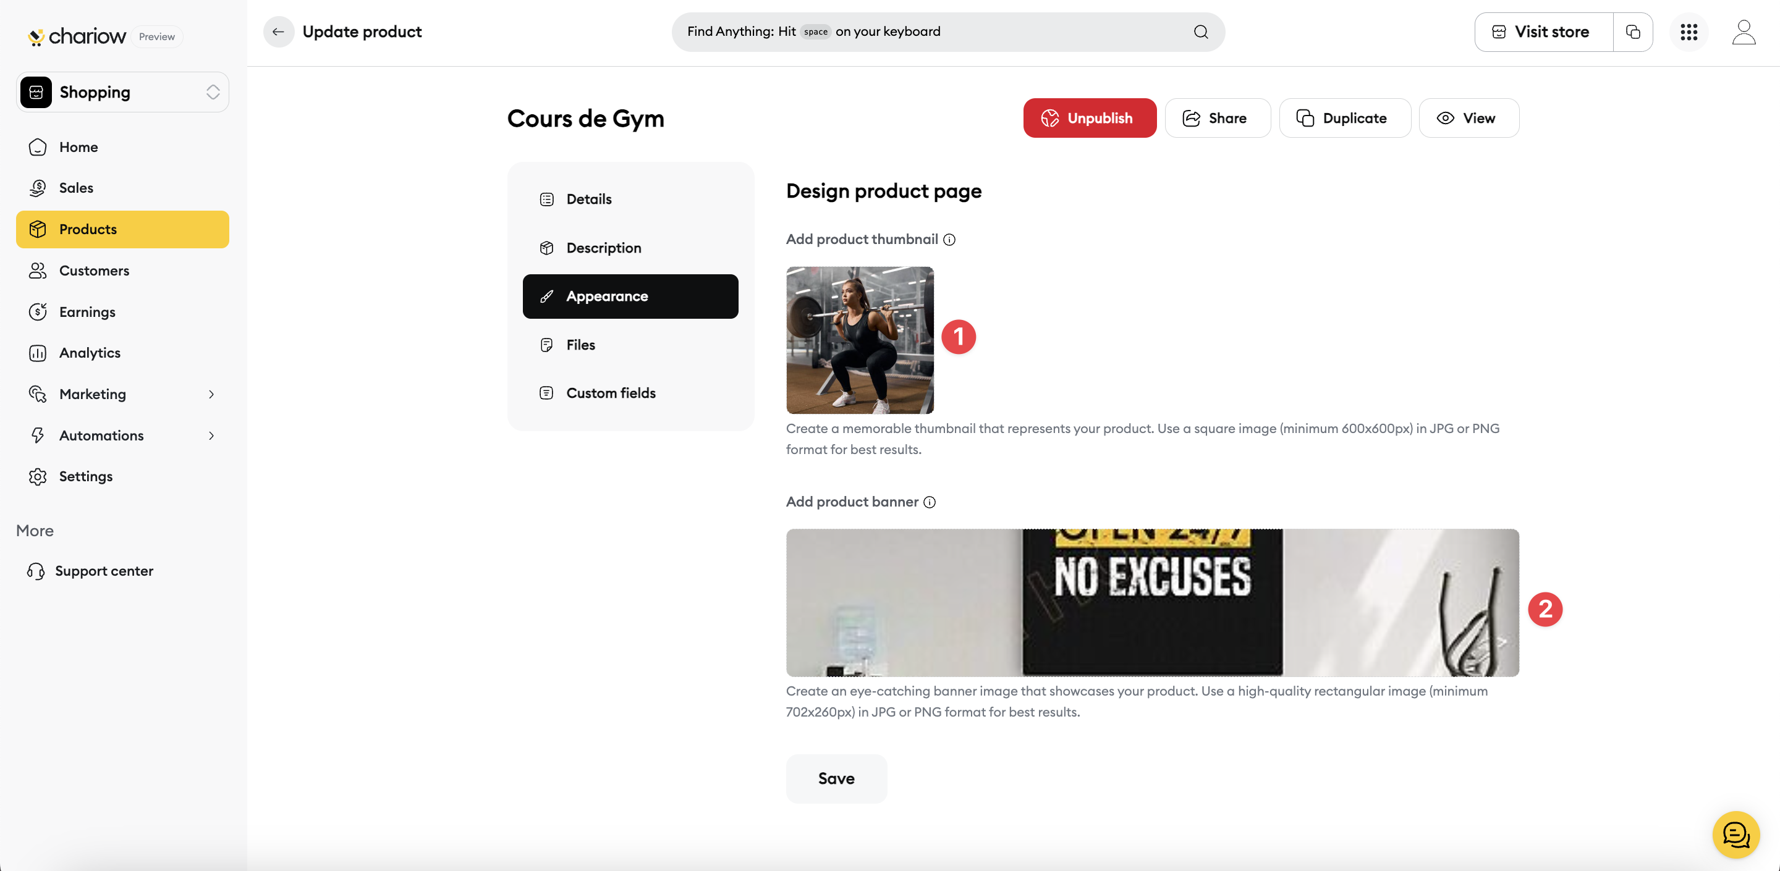The width and height of the screenshot is (1780, 871).
Task: Click the Unpublish button
Action: point(1090,118)
